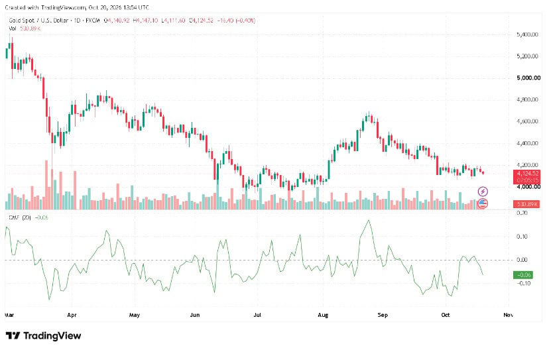The height and width of the screenshot is (350, 547).
Task: Click the bold 5,000.00 price axis label
Action: [x=528, y=78]
